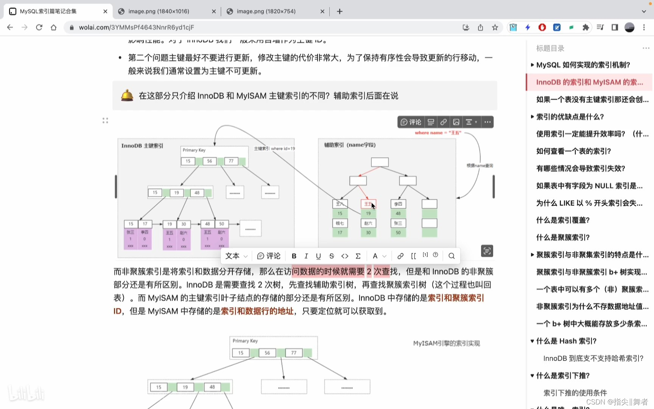Screen dimensions: 654x409
Task: Switch to MySQL索引篇笔记合集 tab
Action: click(59, 11)
